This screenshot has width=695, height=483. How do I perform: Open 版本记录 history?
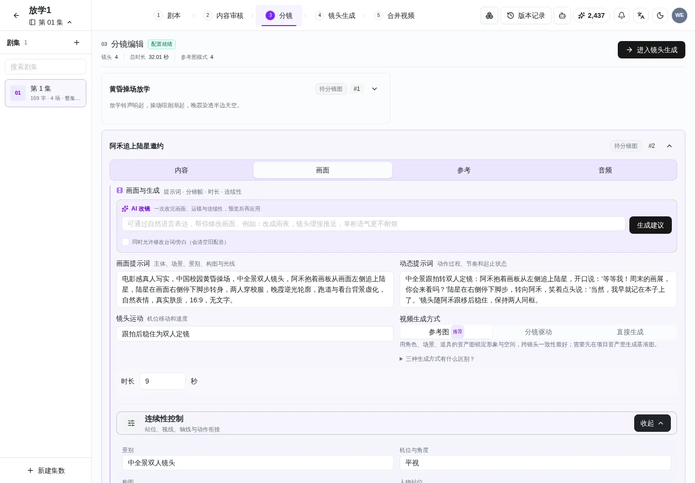[x=526, y=15]
